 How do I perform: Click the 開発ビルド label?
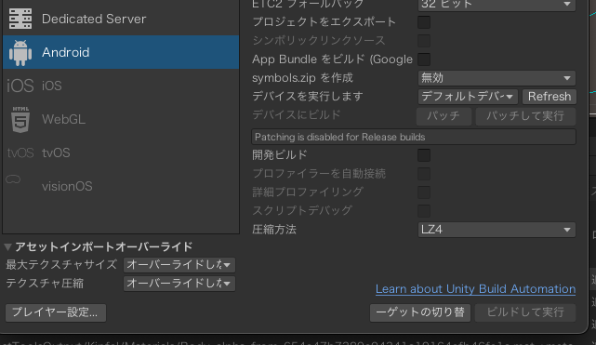(x=279, y=155)
